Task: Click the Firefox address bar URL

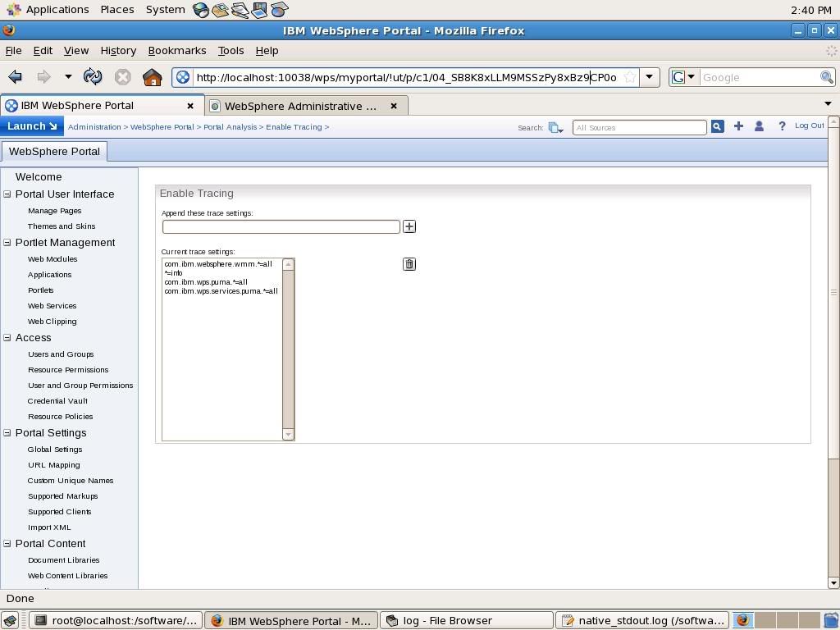Action: 407,77
